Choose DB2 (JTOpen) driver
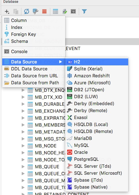Screen dimensions: 139x195 (97, 90)
